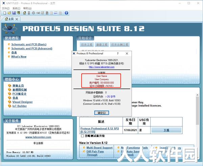Screen dimensions: 203x166
Task: Click the 确定(O) button in the dialog
Action: [101, 113]
